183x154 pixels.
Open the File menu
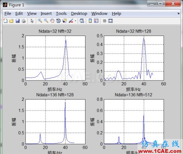pyautogui.click(x=8, y=13)
